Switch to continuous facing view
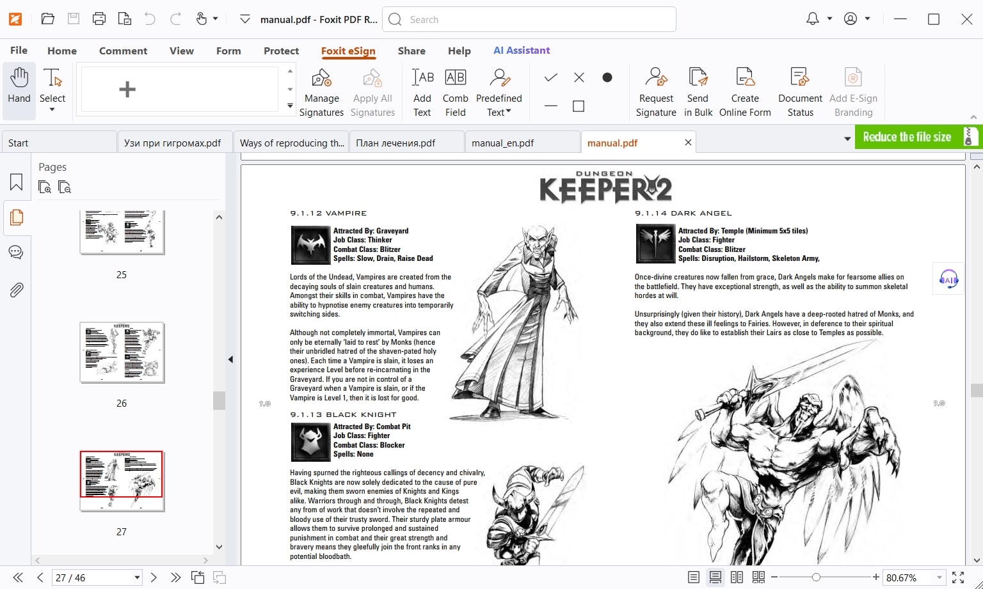Viewport: 983px width, 589px height. tap(758, 577)
